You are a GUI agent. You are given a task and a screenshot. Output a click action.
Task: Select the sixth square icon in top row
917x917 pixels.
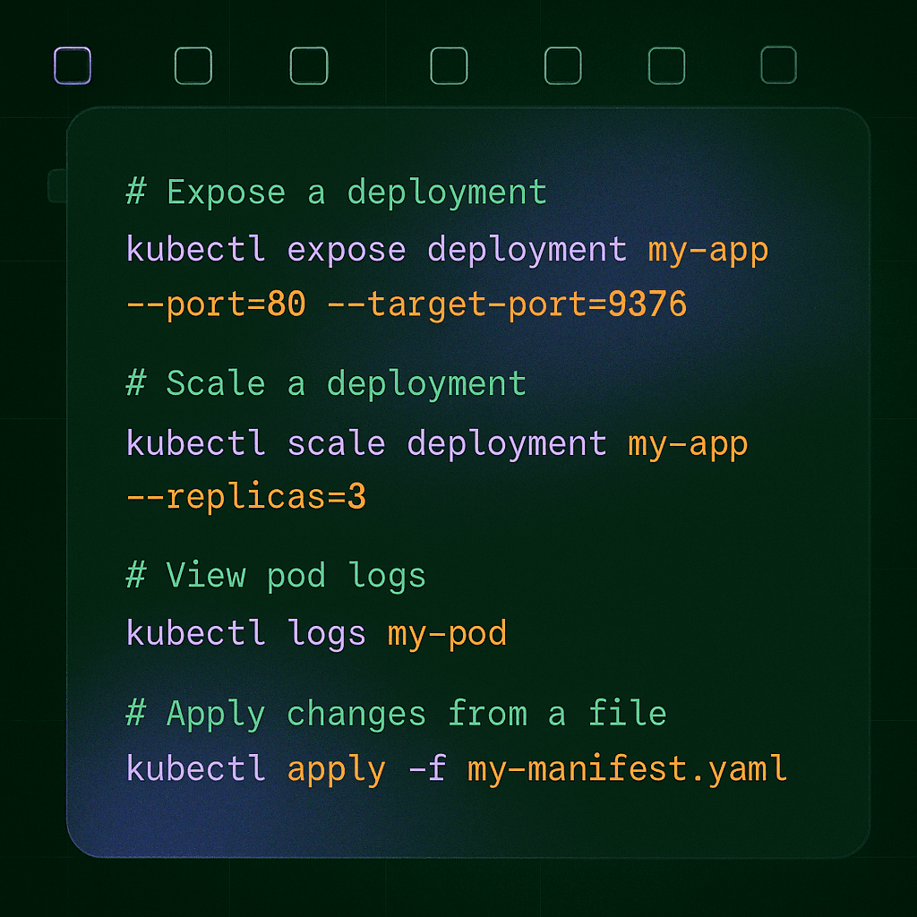(x=666, y=65)
